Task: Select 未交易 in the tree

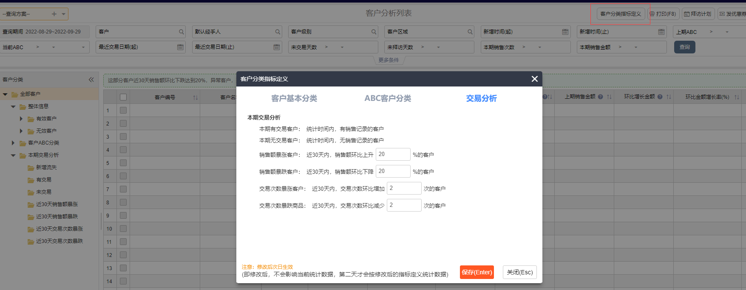Action: (x=44, y=192)
